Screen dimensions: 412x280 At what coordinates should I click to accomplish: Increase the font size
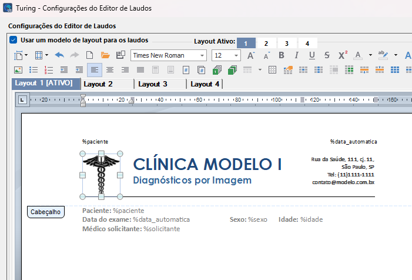tap(251, 55)
